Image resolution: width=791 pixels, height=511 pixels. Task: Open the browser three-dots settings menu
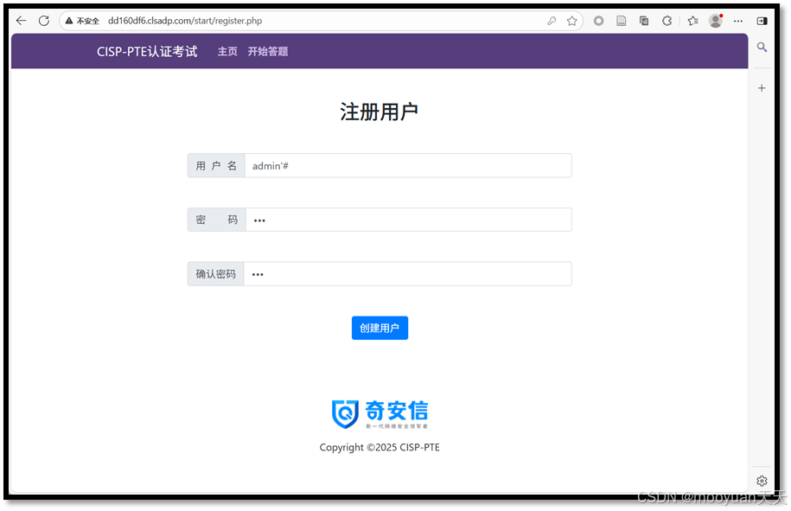[738, 21]
